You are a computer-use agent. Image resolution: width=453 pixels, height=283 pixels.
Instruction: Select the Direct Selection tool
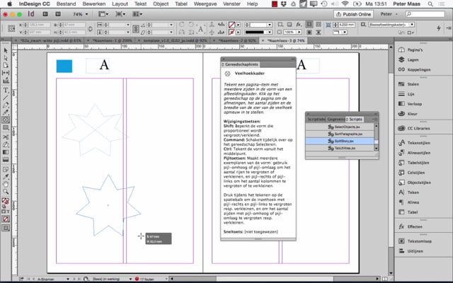(6, 58)
